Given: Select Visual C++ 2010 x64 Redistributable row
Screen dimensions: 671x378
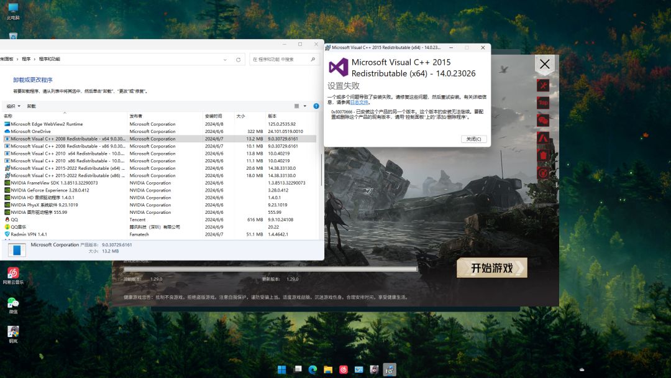Looking at the screenshot, I should 160,154.
